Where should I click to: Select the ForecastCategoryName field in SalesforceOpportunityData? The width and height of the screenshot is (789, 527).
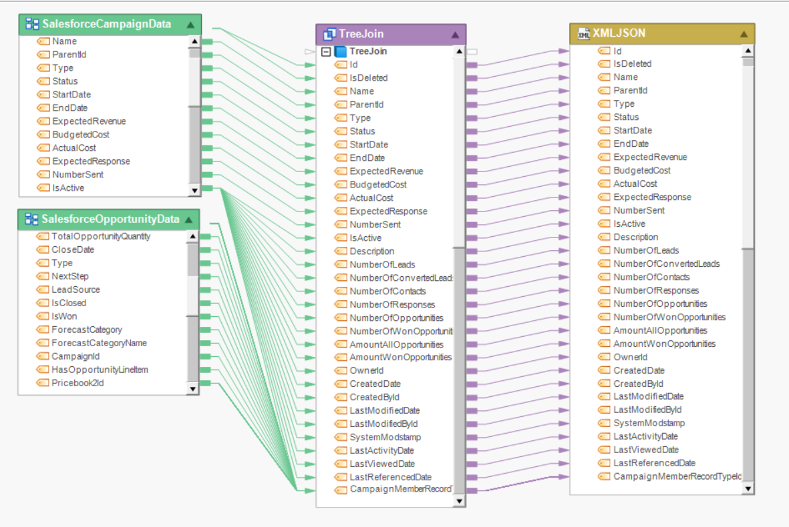pyautogui.click(x=99, y=343)
